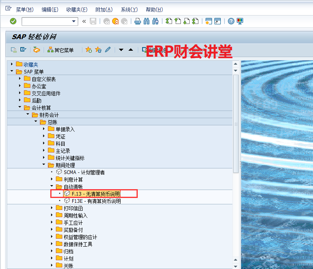The image size is (313, 269).
Task: Click the green Enter checkmark icon
Action: point(13,21)
